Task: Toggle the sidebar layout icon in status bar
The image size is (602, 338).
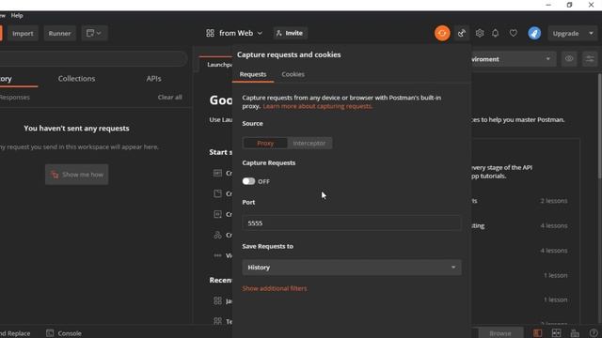Action: click(537, 333)
